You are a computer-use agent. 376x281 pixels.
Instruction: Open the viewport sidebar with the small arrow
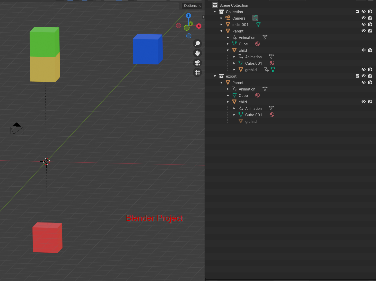coord(203,17)
